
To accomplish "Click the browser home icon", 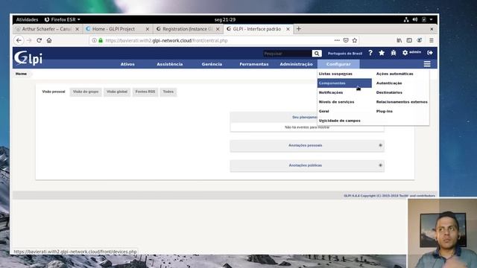I will (x=49, y=40).
